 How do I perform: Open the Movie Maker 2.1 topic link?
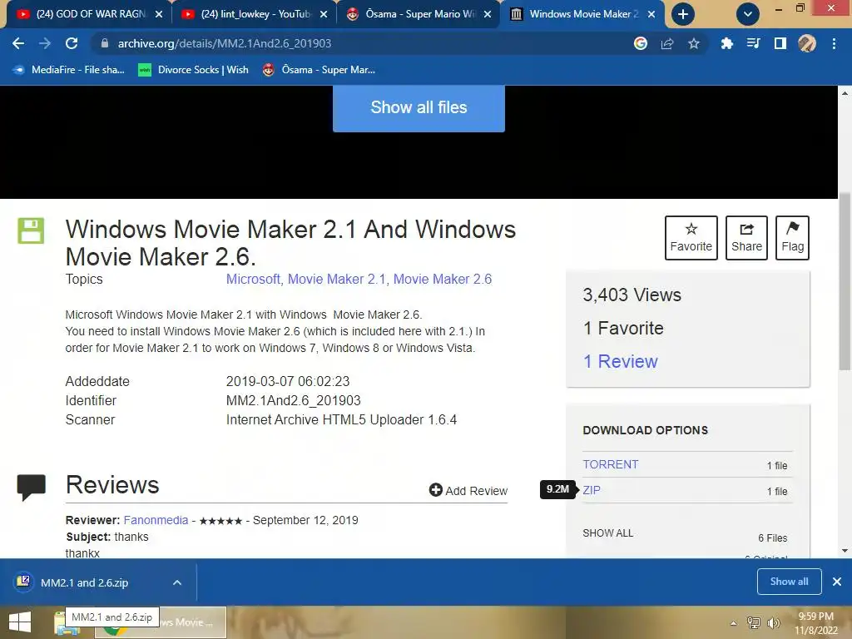pos(336,280)
